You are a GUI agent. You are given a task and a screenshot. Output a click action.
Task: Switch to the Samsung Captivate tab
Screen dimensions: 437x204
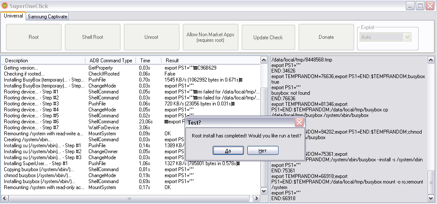click(x=47, y=17)
